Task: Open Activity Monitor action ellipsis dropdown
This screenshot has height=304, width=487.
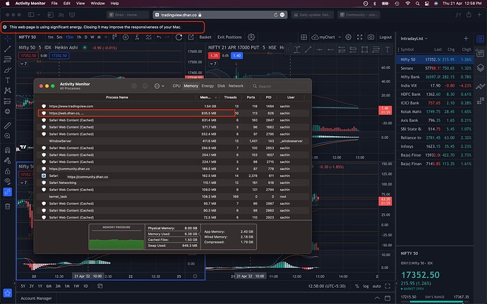Action: pos(159,86)
